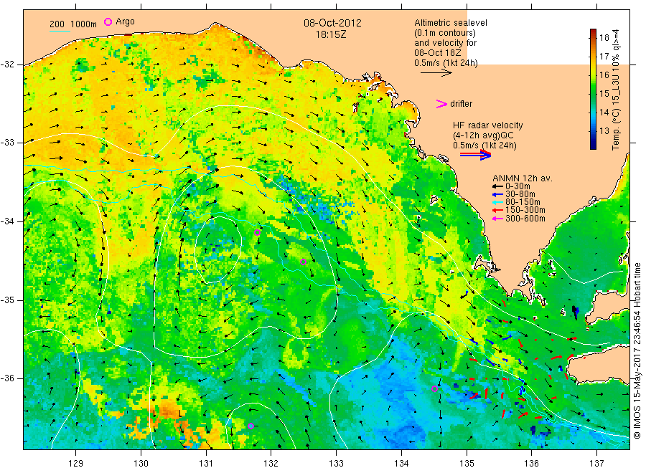
Task: Click the Argo float marker near 34.1S 131.8E
Action: (x=257, y=232)
